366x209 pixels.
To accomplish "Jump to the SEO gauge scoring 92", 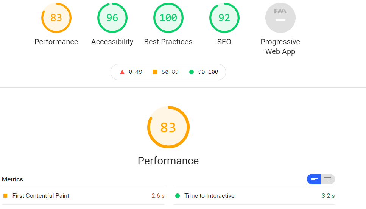I will (224, 18).
